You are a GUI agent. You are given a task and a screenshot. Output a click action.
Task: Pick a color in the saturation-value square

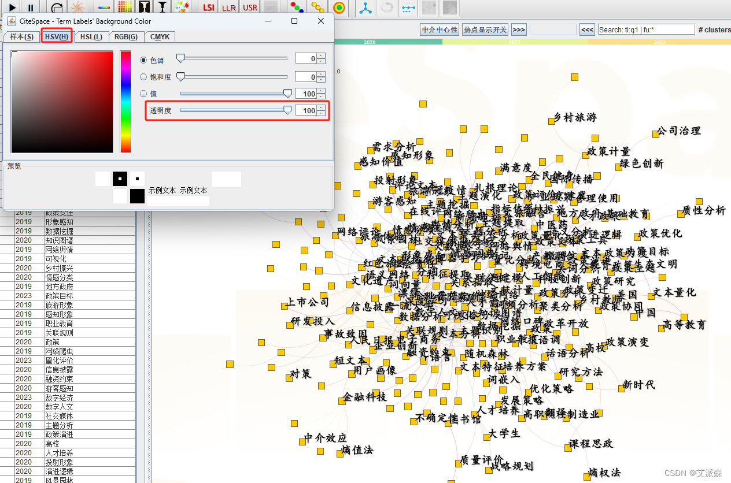tap(62, 102)
